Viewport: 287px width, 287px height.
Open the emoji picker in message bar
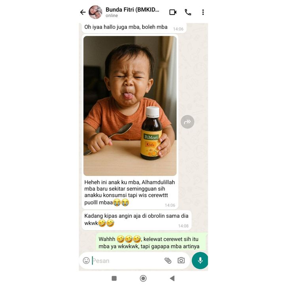(86, 261)
